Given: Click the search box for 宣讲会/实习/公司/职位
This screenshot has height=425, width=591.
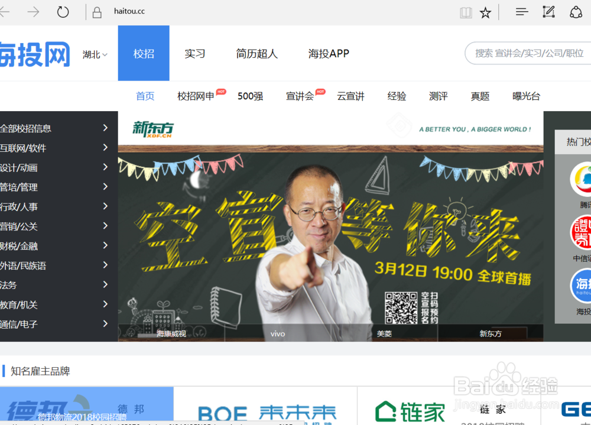Looking at the screenshot, I should point(528,53).
